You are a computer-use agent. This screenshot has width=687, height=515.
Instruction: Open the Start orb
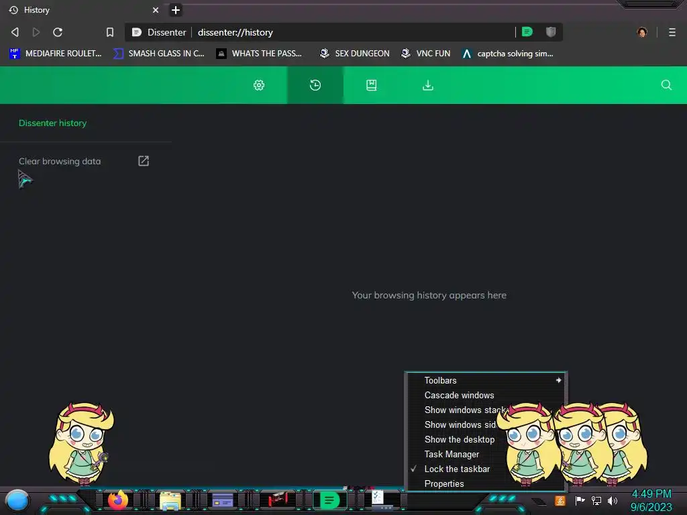(x=17, y=501)
